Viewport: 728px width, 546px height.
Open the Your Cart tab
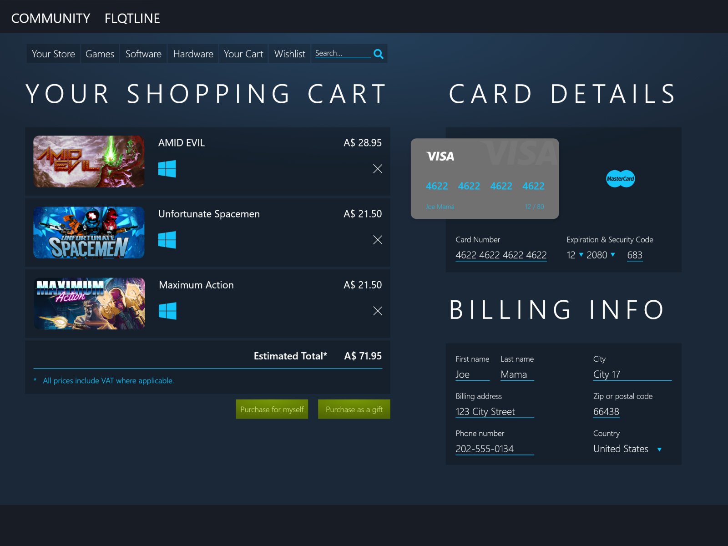243,54
